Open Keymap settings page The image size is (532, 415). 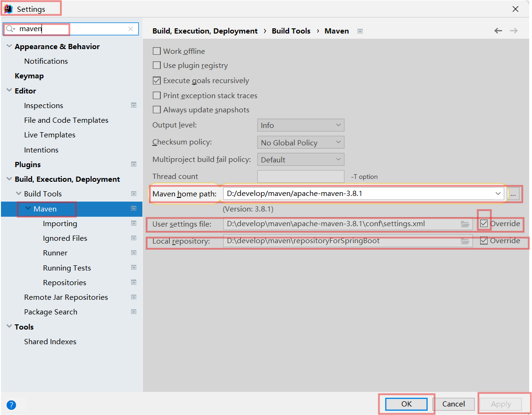[29, 76]
